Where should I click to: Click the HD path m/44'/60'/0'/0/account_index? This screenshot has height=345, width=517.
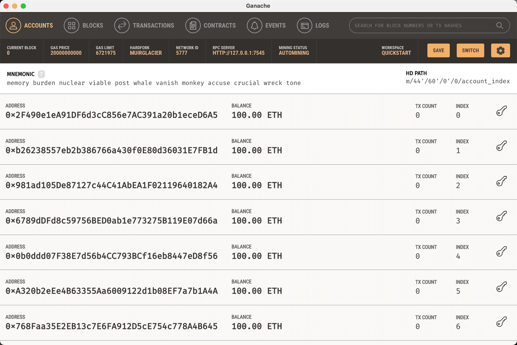[458, 81]
